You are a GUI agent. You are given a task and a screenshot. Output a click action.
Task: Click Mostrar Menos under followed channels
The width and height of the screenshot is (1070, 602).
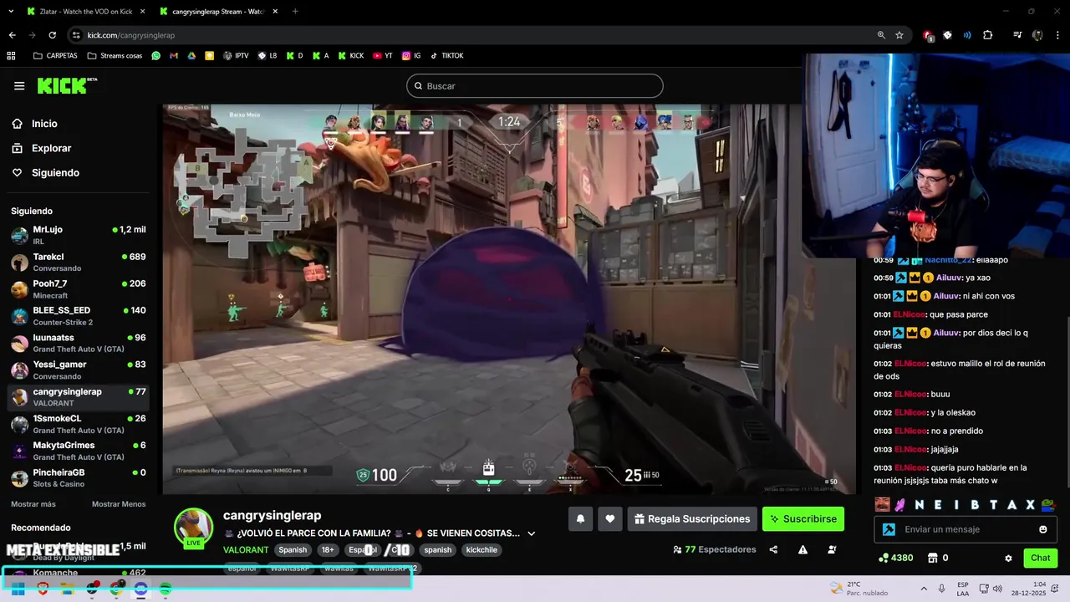click(x=119, y=504)
